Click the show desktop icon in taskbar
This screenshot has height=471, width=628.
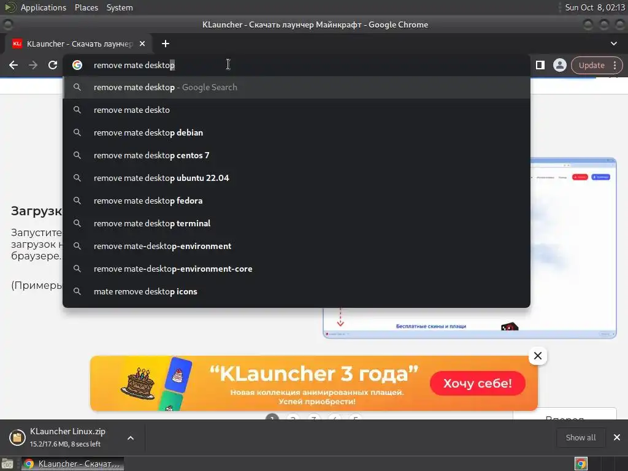(7, 464)
